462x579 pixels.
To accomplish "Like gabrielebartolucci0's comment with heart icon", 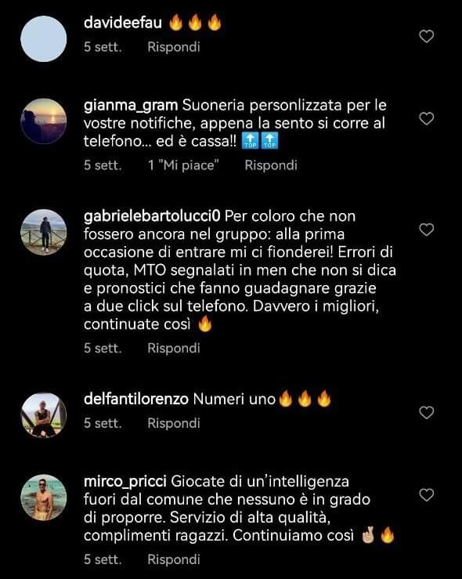I will tap(427, 230).
